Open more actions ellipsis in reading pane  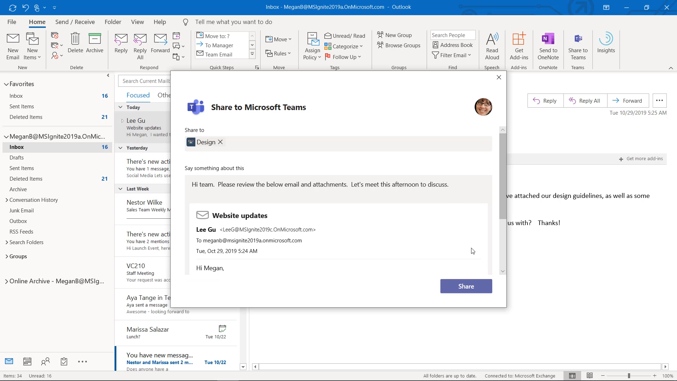(659, 101)
